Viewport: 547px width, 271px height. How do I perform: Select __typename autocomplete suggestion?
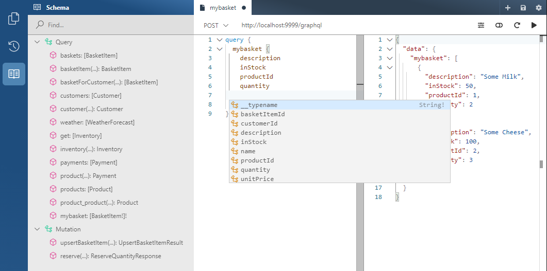point(339,105)
